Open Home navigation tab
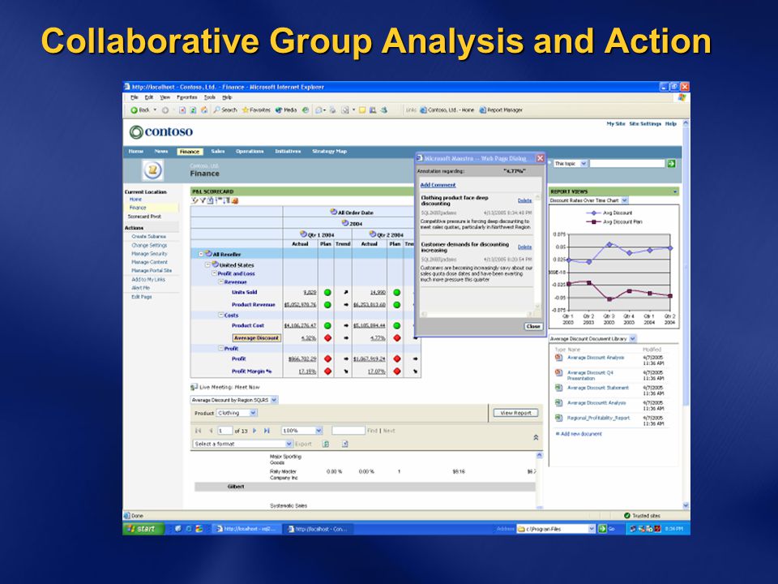The image size is (778, 584). pos(136,151)
